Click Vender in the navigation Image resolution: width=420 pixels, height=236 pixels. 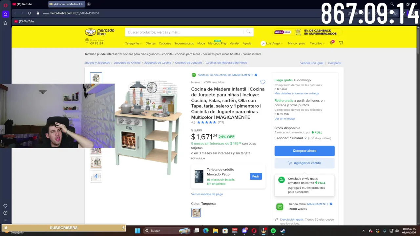click(235, 43)
